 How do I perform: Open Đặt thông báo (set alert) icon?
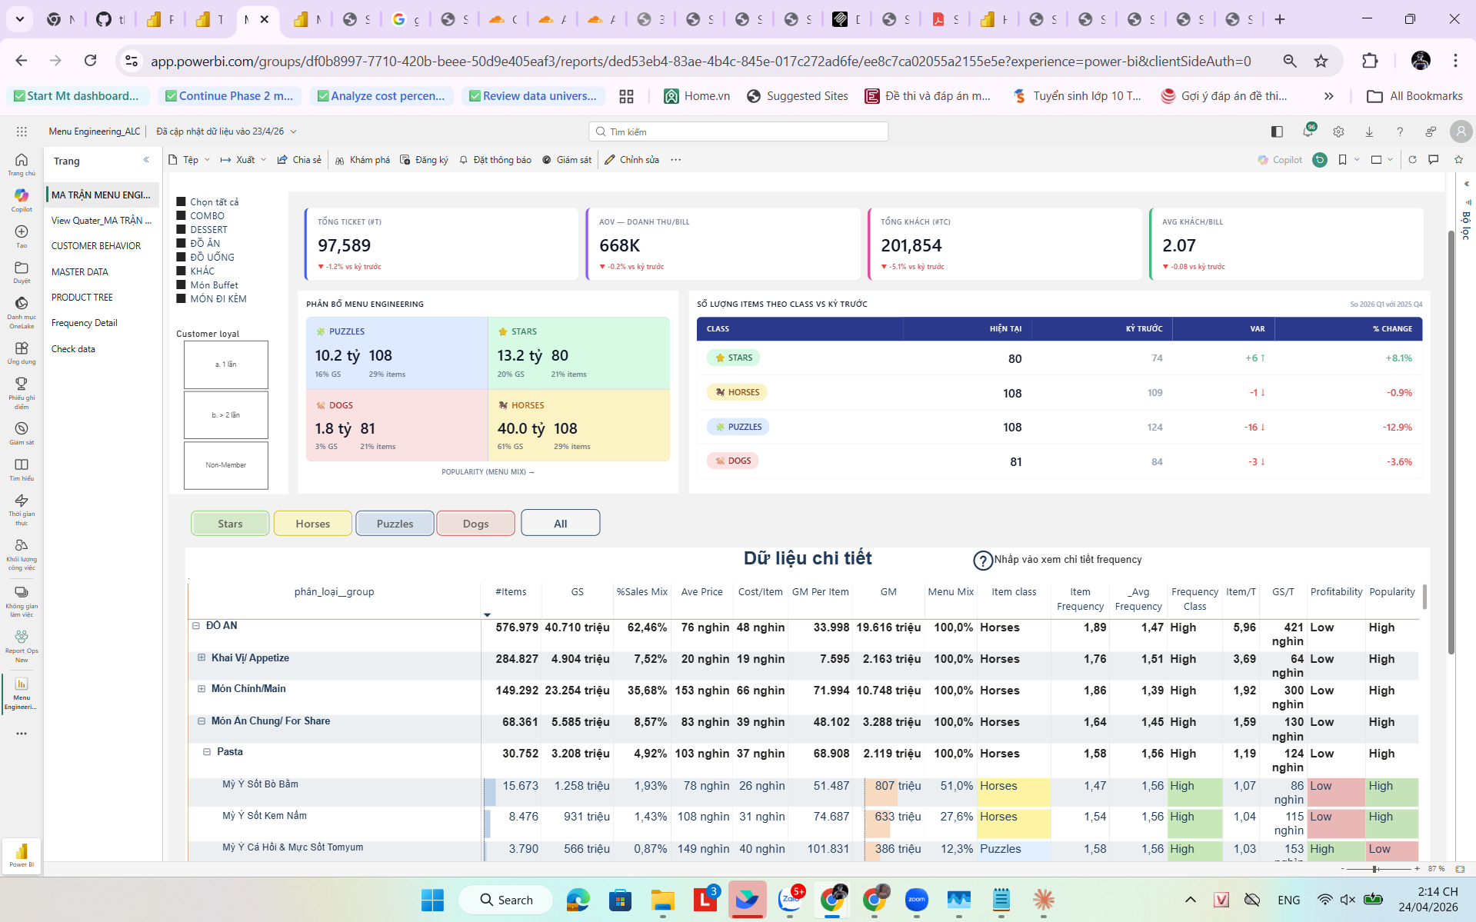point(496,159)
